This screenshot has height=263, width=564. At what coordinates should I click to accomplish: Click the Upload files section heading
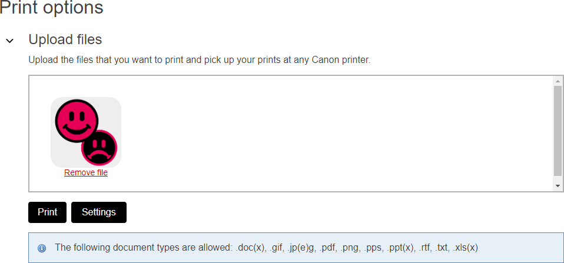[x=65, y=39]
